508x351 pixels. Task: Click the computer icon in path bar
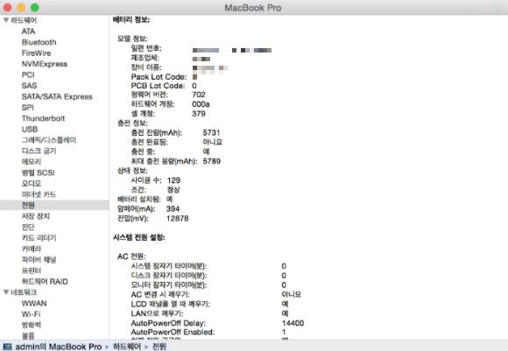click(7, 347)
